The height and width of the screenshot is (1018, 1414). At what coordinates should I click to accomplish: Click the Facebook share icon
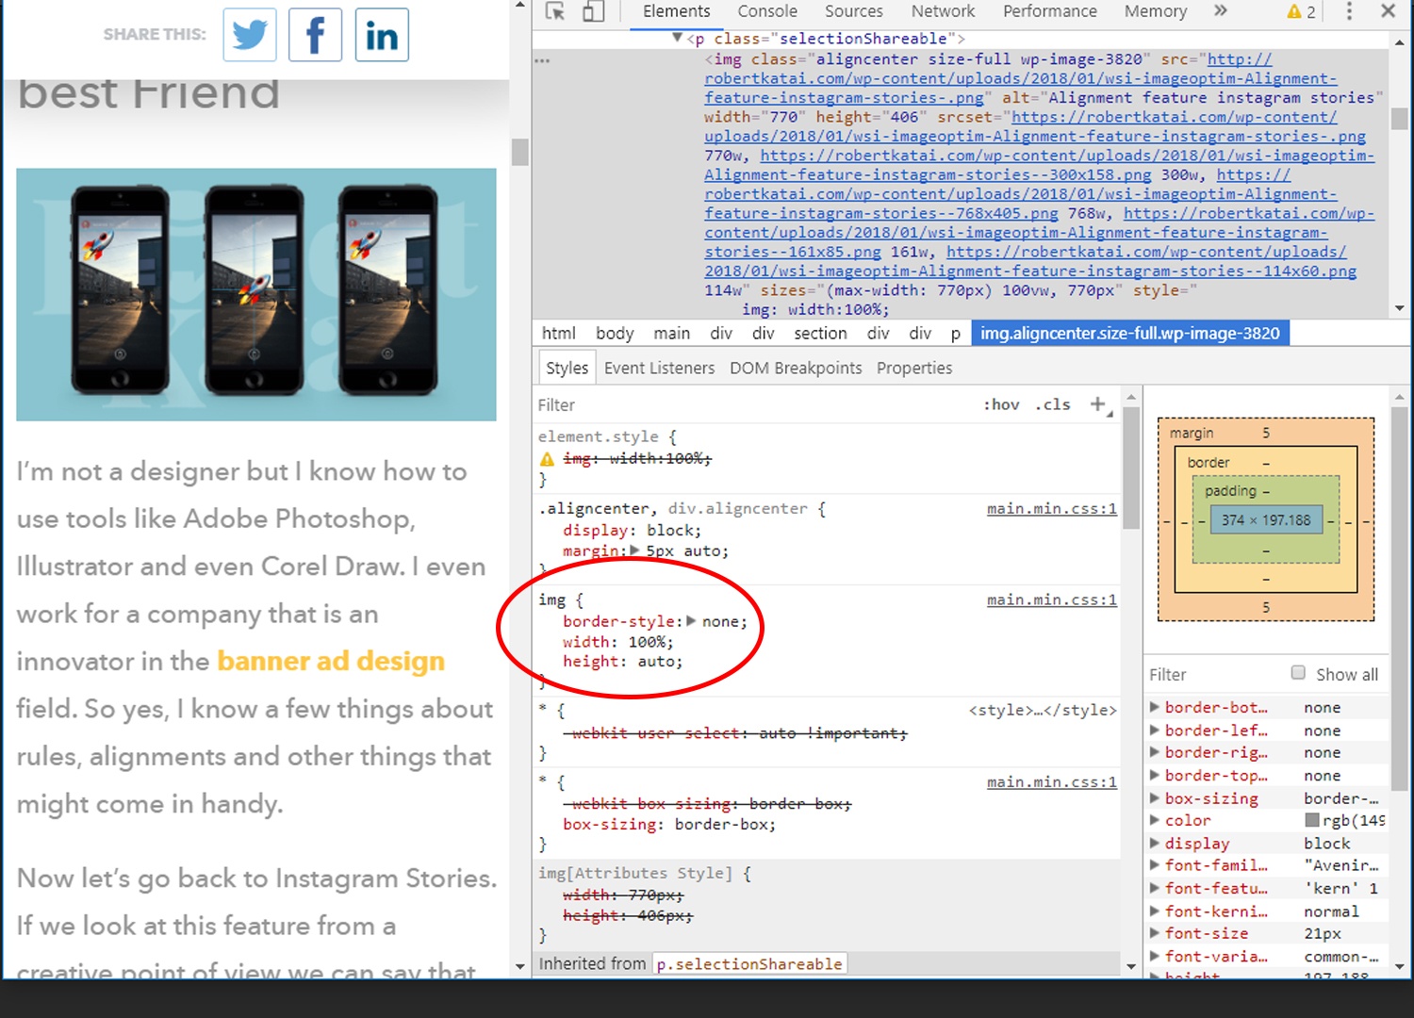315,35
